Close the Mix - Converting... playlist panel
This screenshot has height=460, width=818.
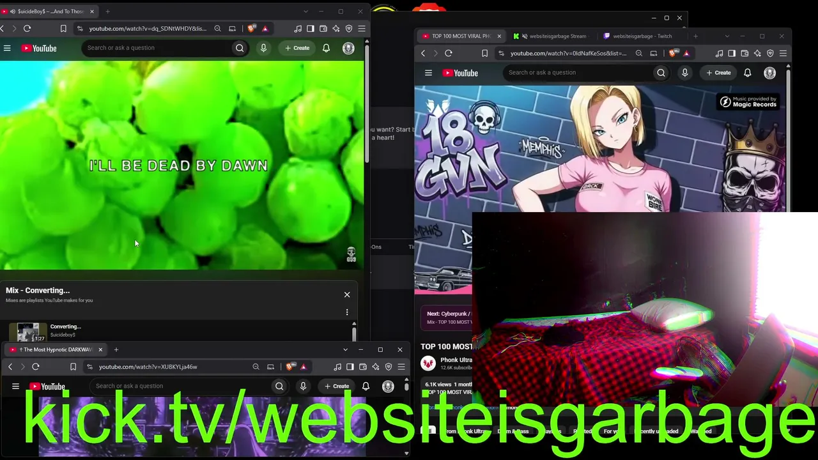(x=347, y=295)
